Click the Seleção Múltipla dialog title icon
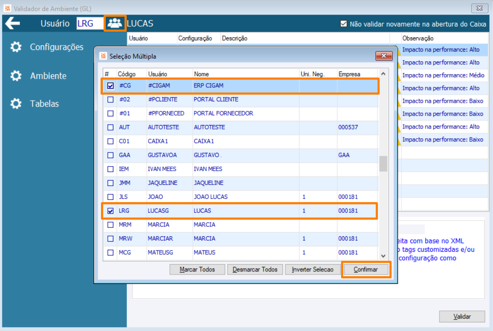The height and width of the screenshot is (331, 493). [103, 56]
